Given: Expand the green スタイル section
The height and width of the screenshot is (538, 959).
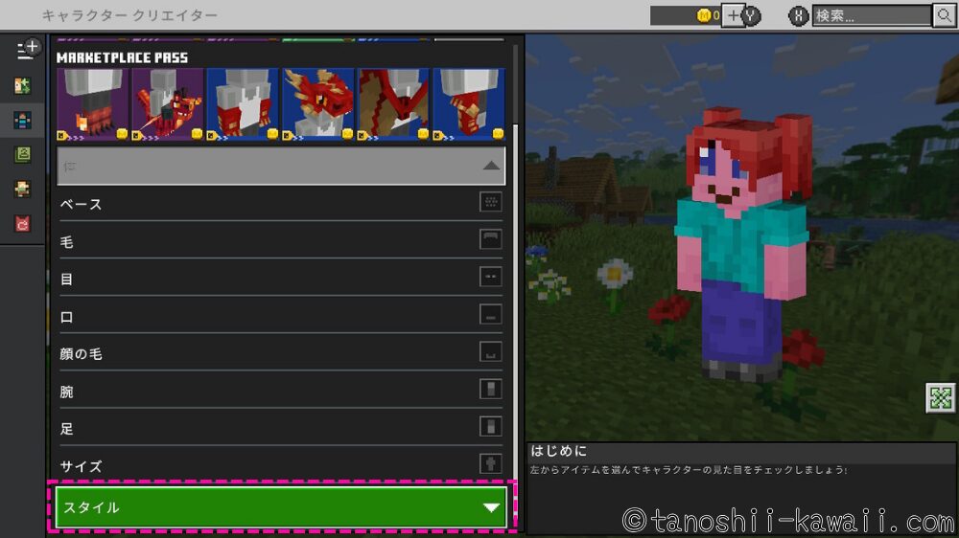Looking at the screenshot, I should pos(281,507).
